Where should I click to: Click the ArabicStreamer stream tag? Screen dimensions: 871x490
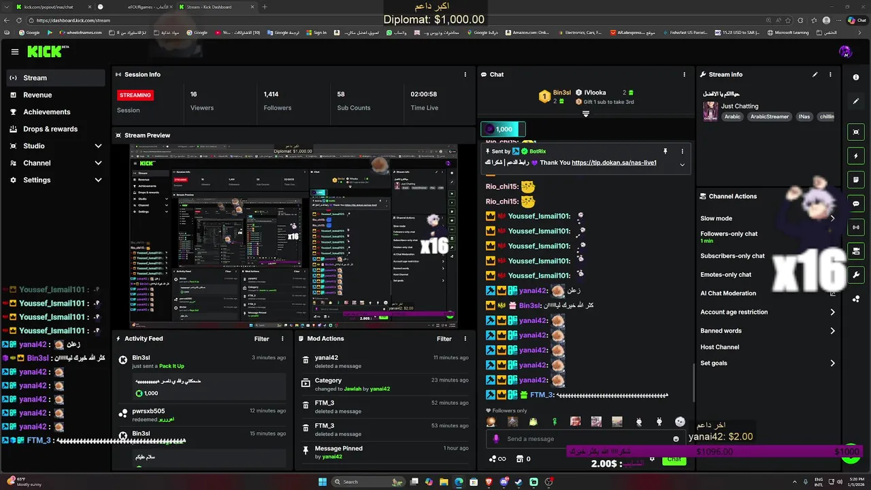click(770, 116)
